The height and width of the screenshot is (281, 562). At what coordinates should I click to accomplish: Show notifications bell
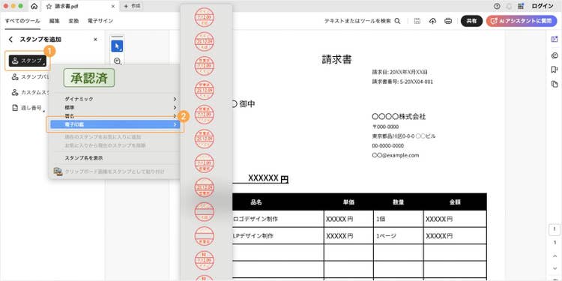(x=509, y=6)
